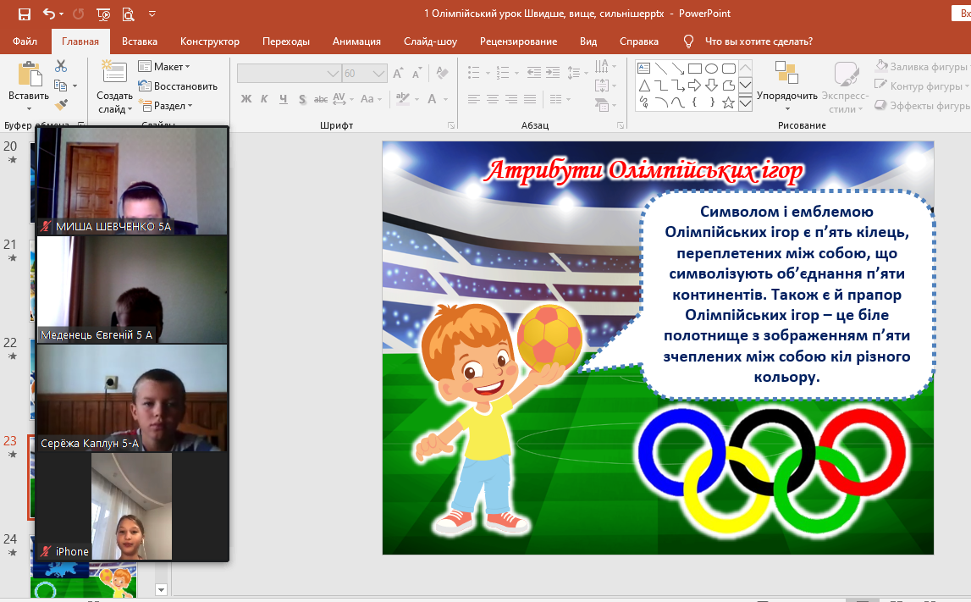Click the Paste (Вставить) icon
This screenshot has height=602, width=971.
[x=29, y=74]
